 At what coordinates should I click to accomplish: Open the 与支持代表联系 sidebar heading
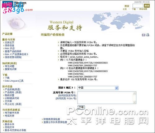11,110
